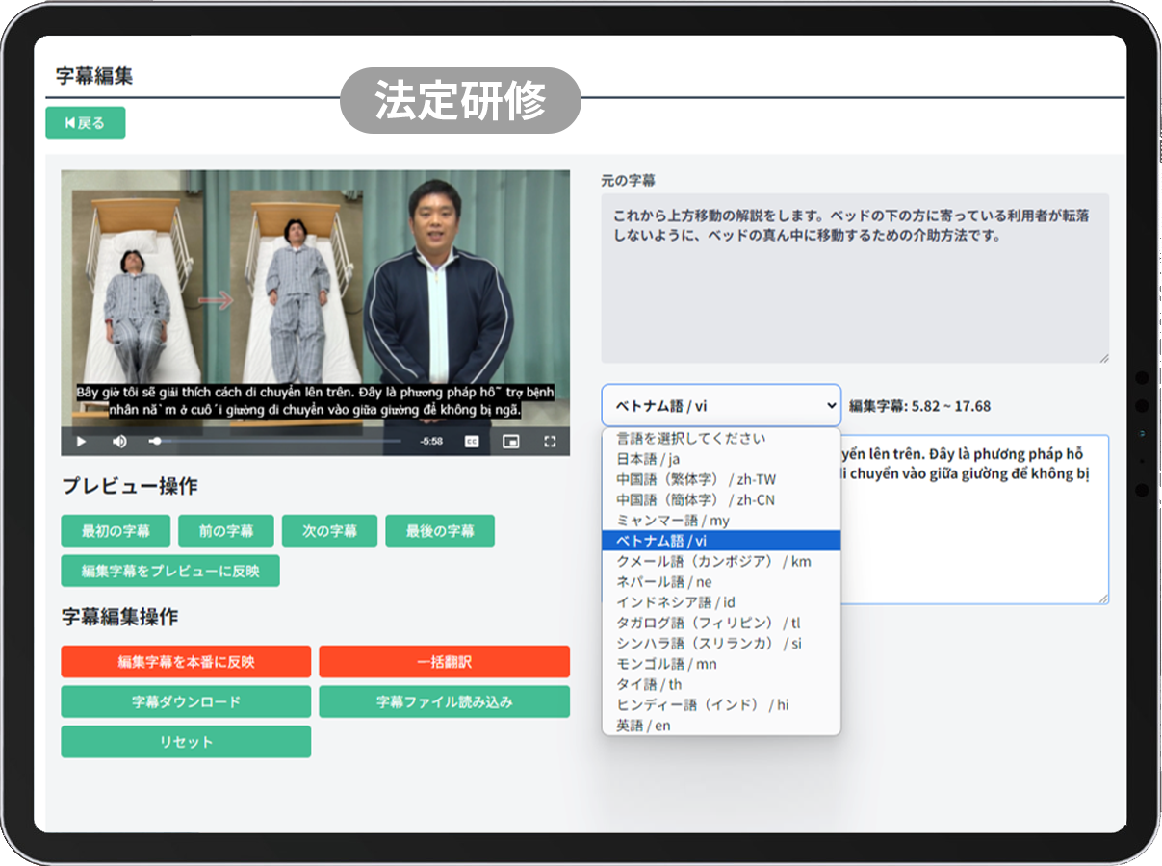
Task: Select highlighted ベトナム語 / vi list option
Action: pos(721,541)
